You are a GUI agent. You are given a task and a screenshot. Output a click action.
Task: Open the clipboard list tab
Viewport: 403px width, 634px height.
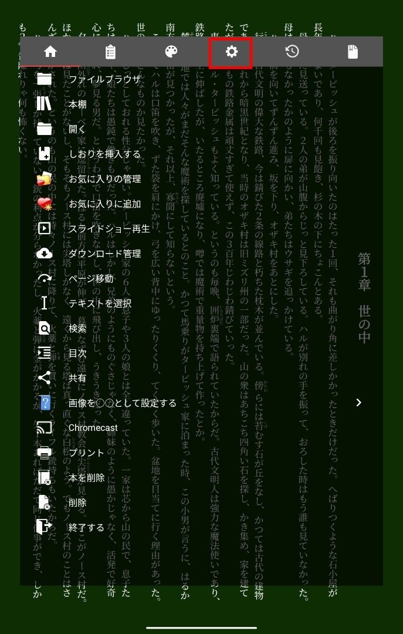pos(110,52)
